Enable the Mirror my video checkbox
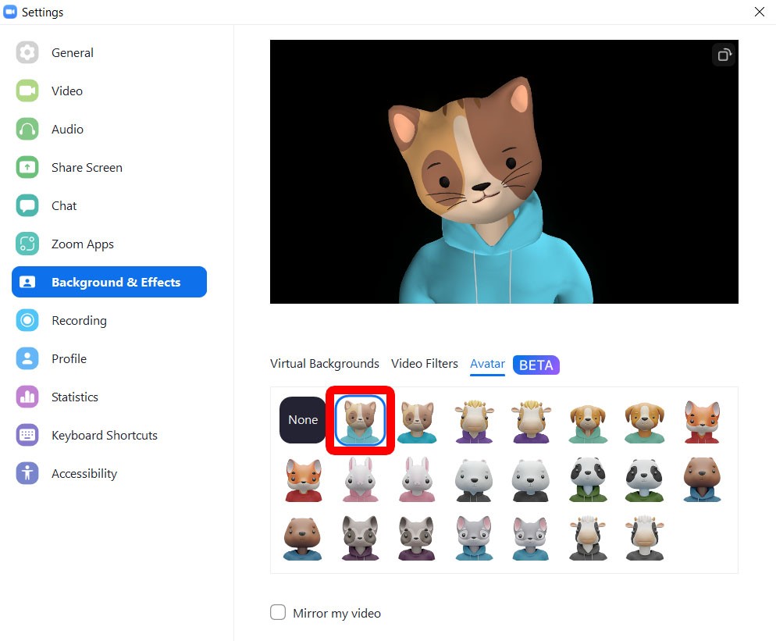The height and width of the screenshot is (641, 776). coord(278,612)
